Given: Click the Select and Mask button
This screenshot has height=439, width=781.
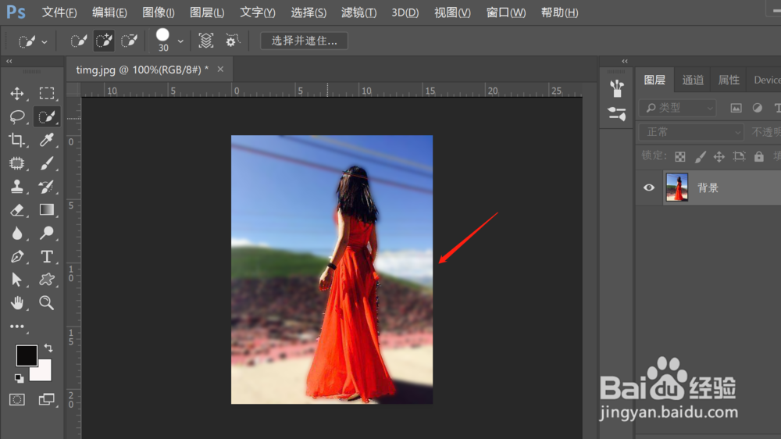Looking at the screenshot, I should [x=304, y=41].
